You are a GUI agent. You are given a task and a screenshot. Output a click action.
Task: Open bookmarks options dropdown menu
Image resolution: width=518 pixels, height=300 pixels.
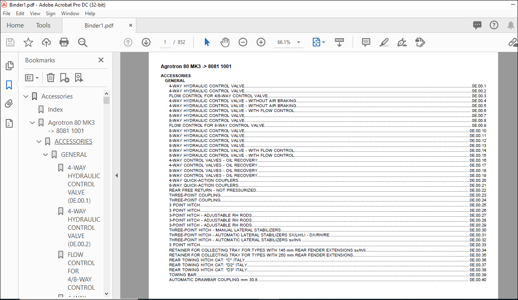coord(32,78)
